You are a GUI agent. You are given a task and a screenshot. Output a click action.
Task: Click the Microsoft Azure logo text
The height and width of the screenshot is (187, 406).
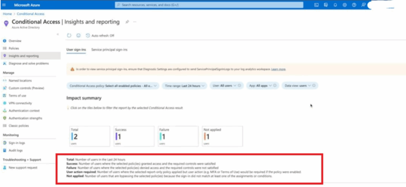pyautogui.click(x=27, y=5)
